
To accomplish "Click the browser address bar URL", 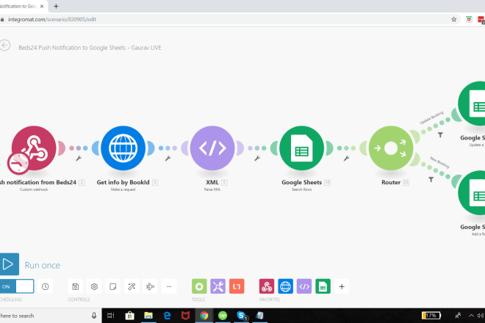I will [52, 20].
